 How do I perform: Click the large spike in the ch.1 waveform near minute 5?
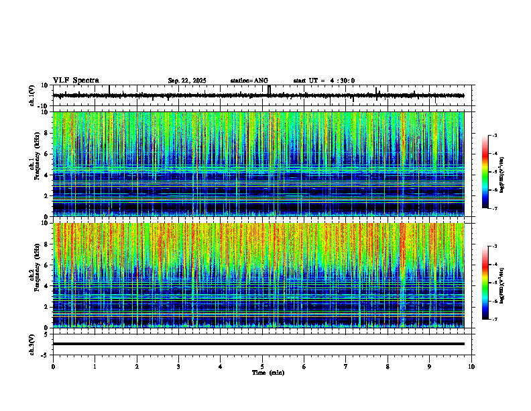269,91
